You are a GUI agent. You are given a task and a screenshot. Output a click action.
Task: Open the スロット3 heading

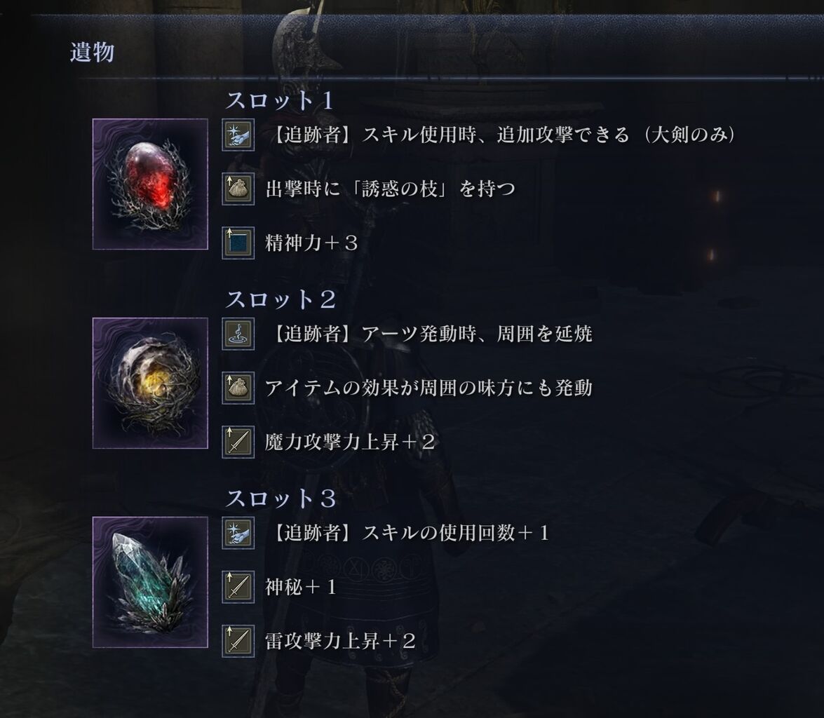[x=280, y=499]
